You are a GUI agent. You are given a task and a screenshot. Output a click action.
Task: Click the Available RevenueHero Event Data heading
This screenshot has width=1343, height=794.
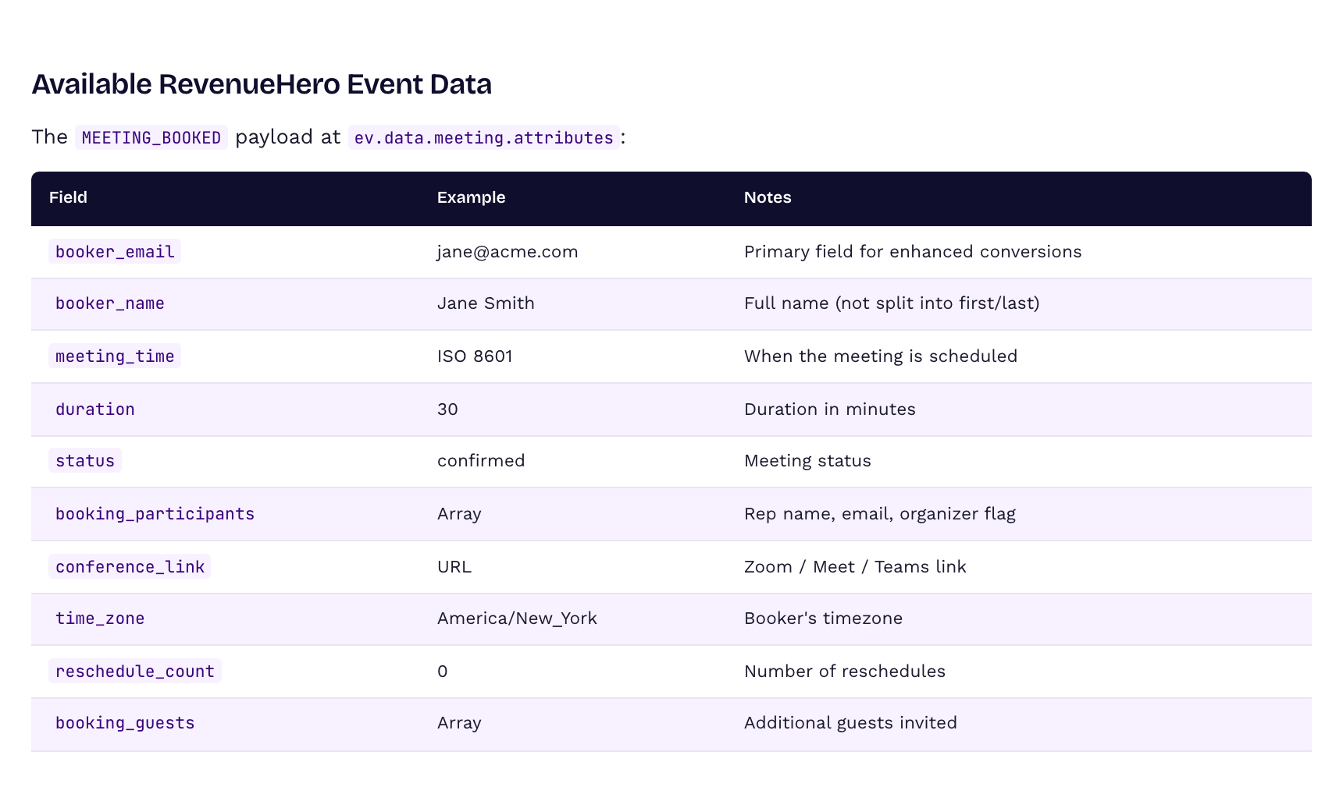pos(262,83)
